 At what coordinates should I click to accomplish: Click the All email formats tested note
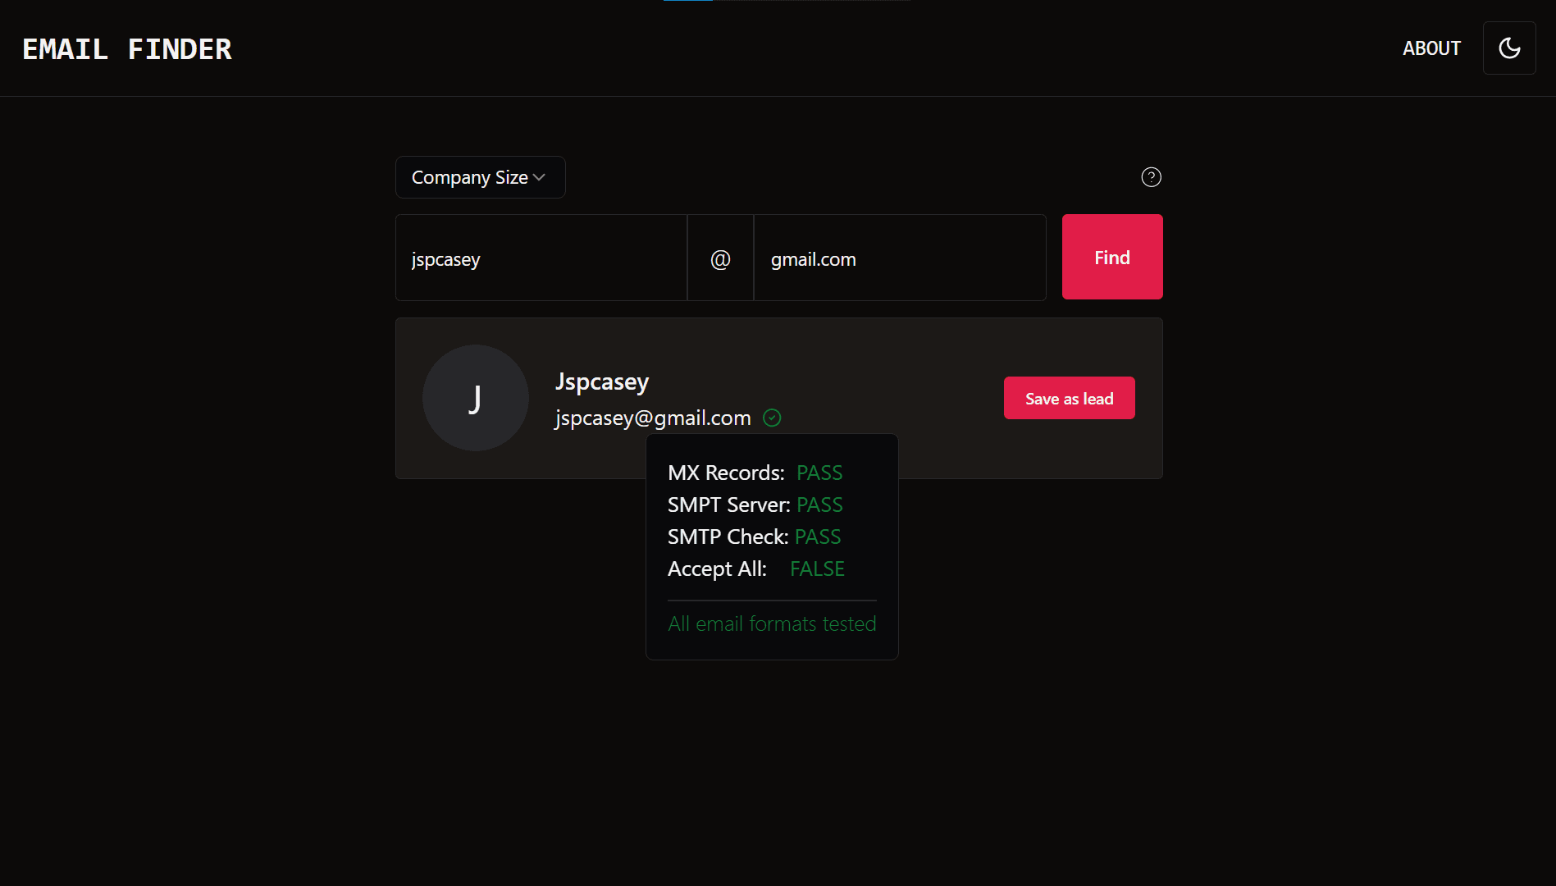pyautogui.click(x=772, y=624)
